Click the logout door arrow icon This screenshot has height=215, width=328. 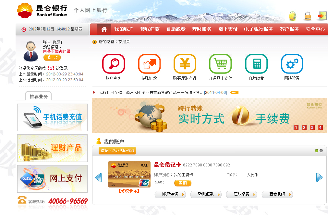322,16
